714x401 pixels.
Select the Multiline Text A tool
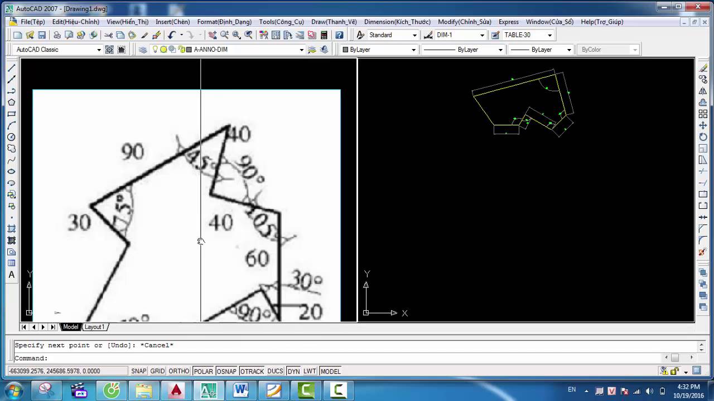point(11,275)
